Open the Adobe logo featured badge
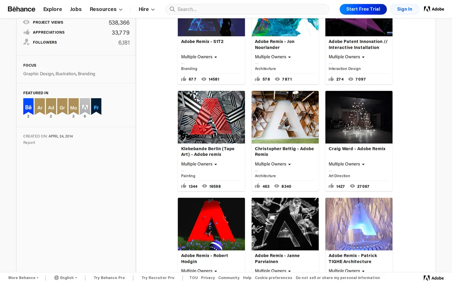 pyautogui.click(x=85, y=106)
